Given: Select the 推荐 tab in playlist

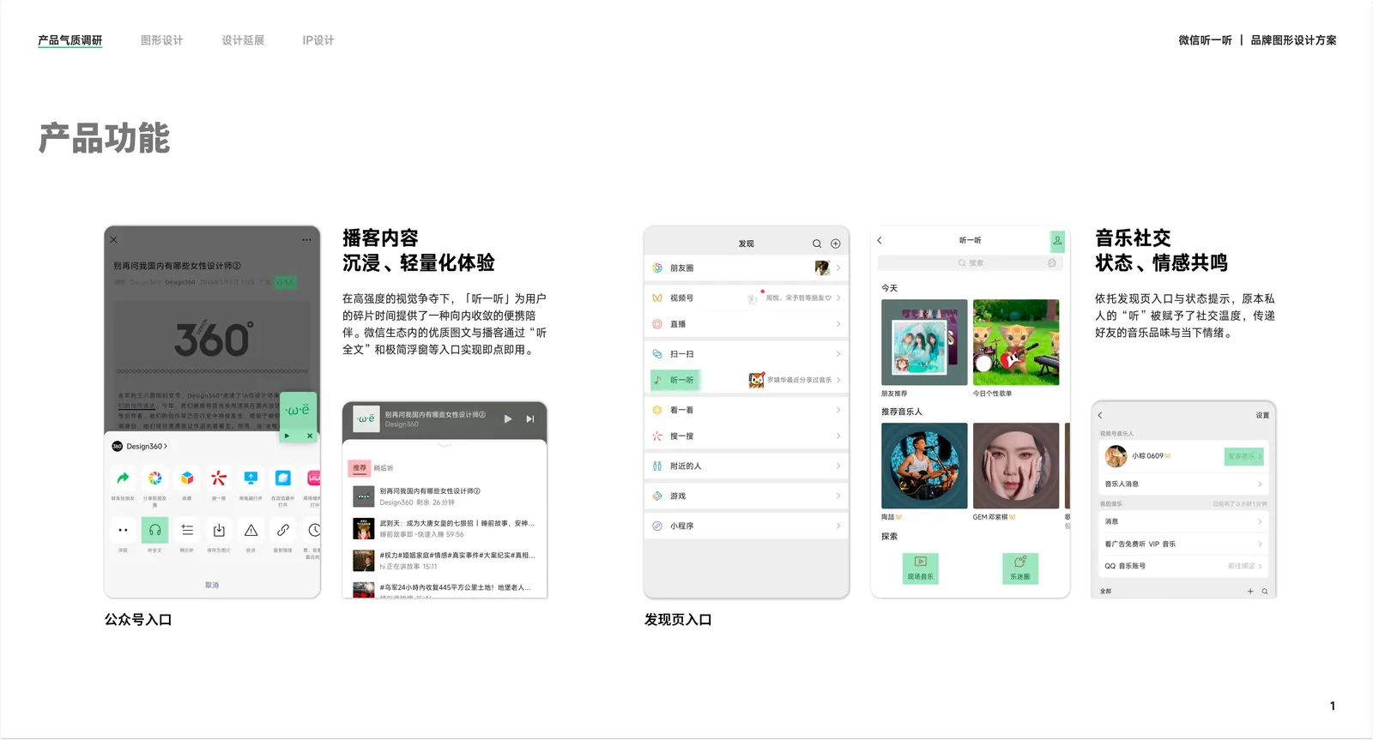Looking at the screenshot, I should [x=360, y=468].
